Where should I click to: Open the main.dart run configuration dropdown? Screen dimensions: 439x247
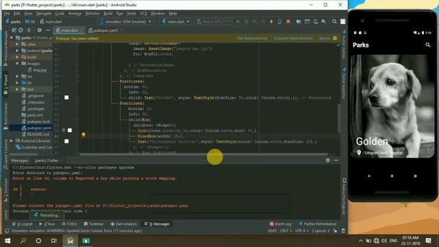pyautogui.click(x=176, y=21)
